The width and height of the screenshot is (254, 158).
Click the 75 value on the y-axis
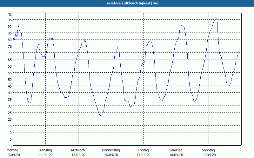[10, 46]
